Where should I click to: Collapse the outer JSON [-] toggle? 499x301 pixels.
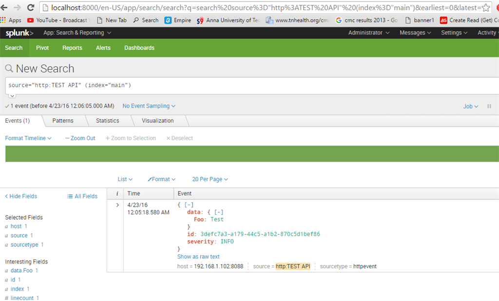(x=189, y=205)
